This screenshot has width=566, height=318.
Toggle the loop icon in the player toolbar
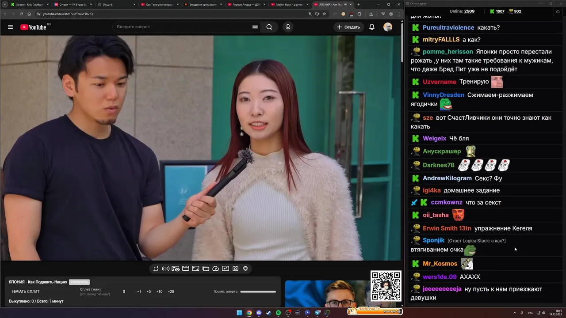click(156, 269)
